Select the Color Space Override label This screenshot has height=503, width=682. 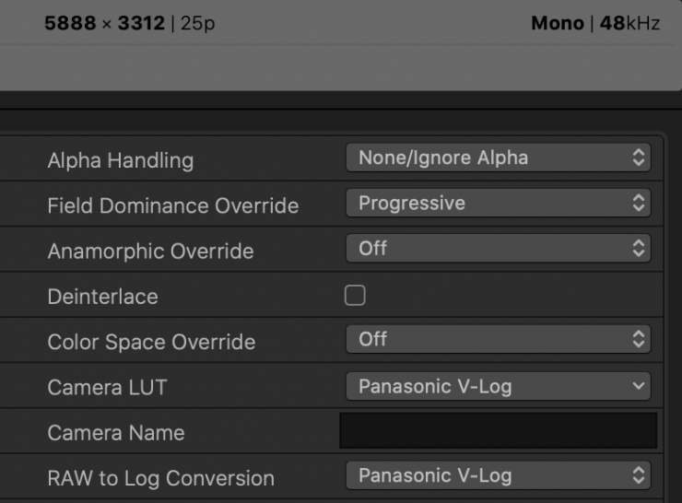[151, 342]
